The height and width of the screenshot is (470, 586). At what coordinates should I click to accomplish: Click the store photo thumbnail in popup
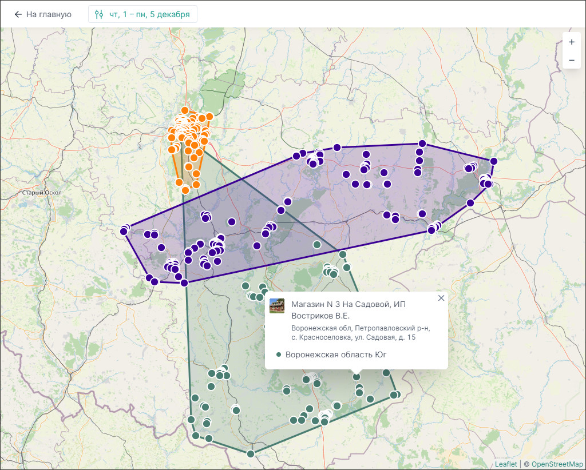pyautogui.click(x=277, y=306)
